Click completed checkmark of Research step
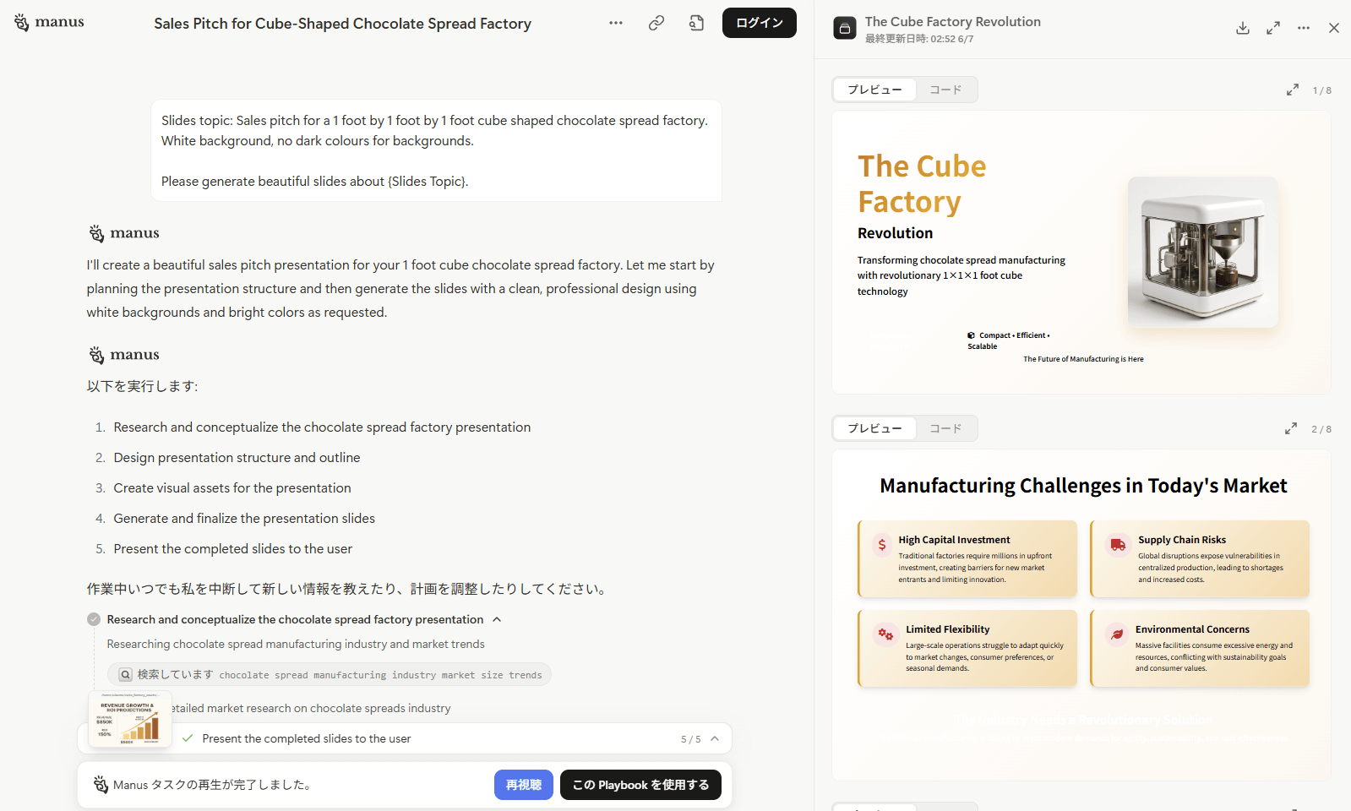 [x=94, y=619]
